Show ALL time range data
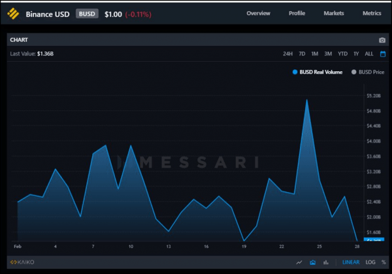The image size is (392, 274). [369, 53]
